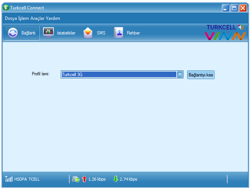251x190 pixels.
Task: Open the Rehber contacts book icon
Action: pos(118,33)
